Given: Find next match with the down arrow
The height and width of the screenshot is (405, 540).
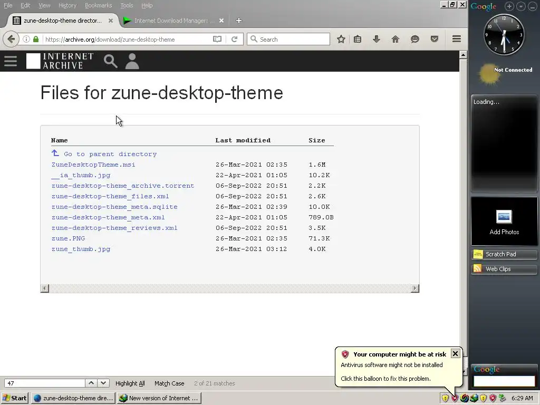Looking at the screenshot, I should [103, 383].
